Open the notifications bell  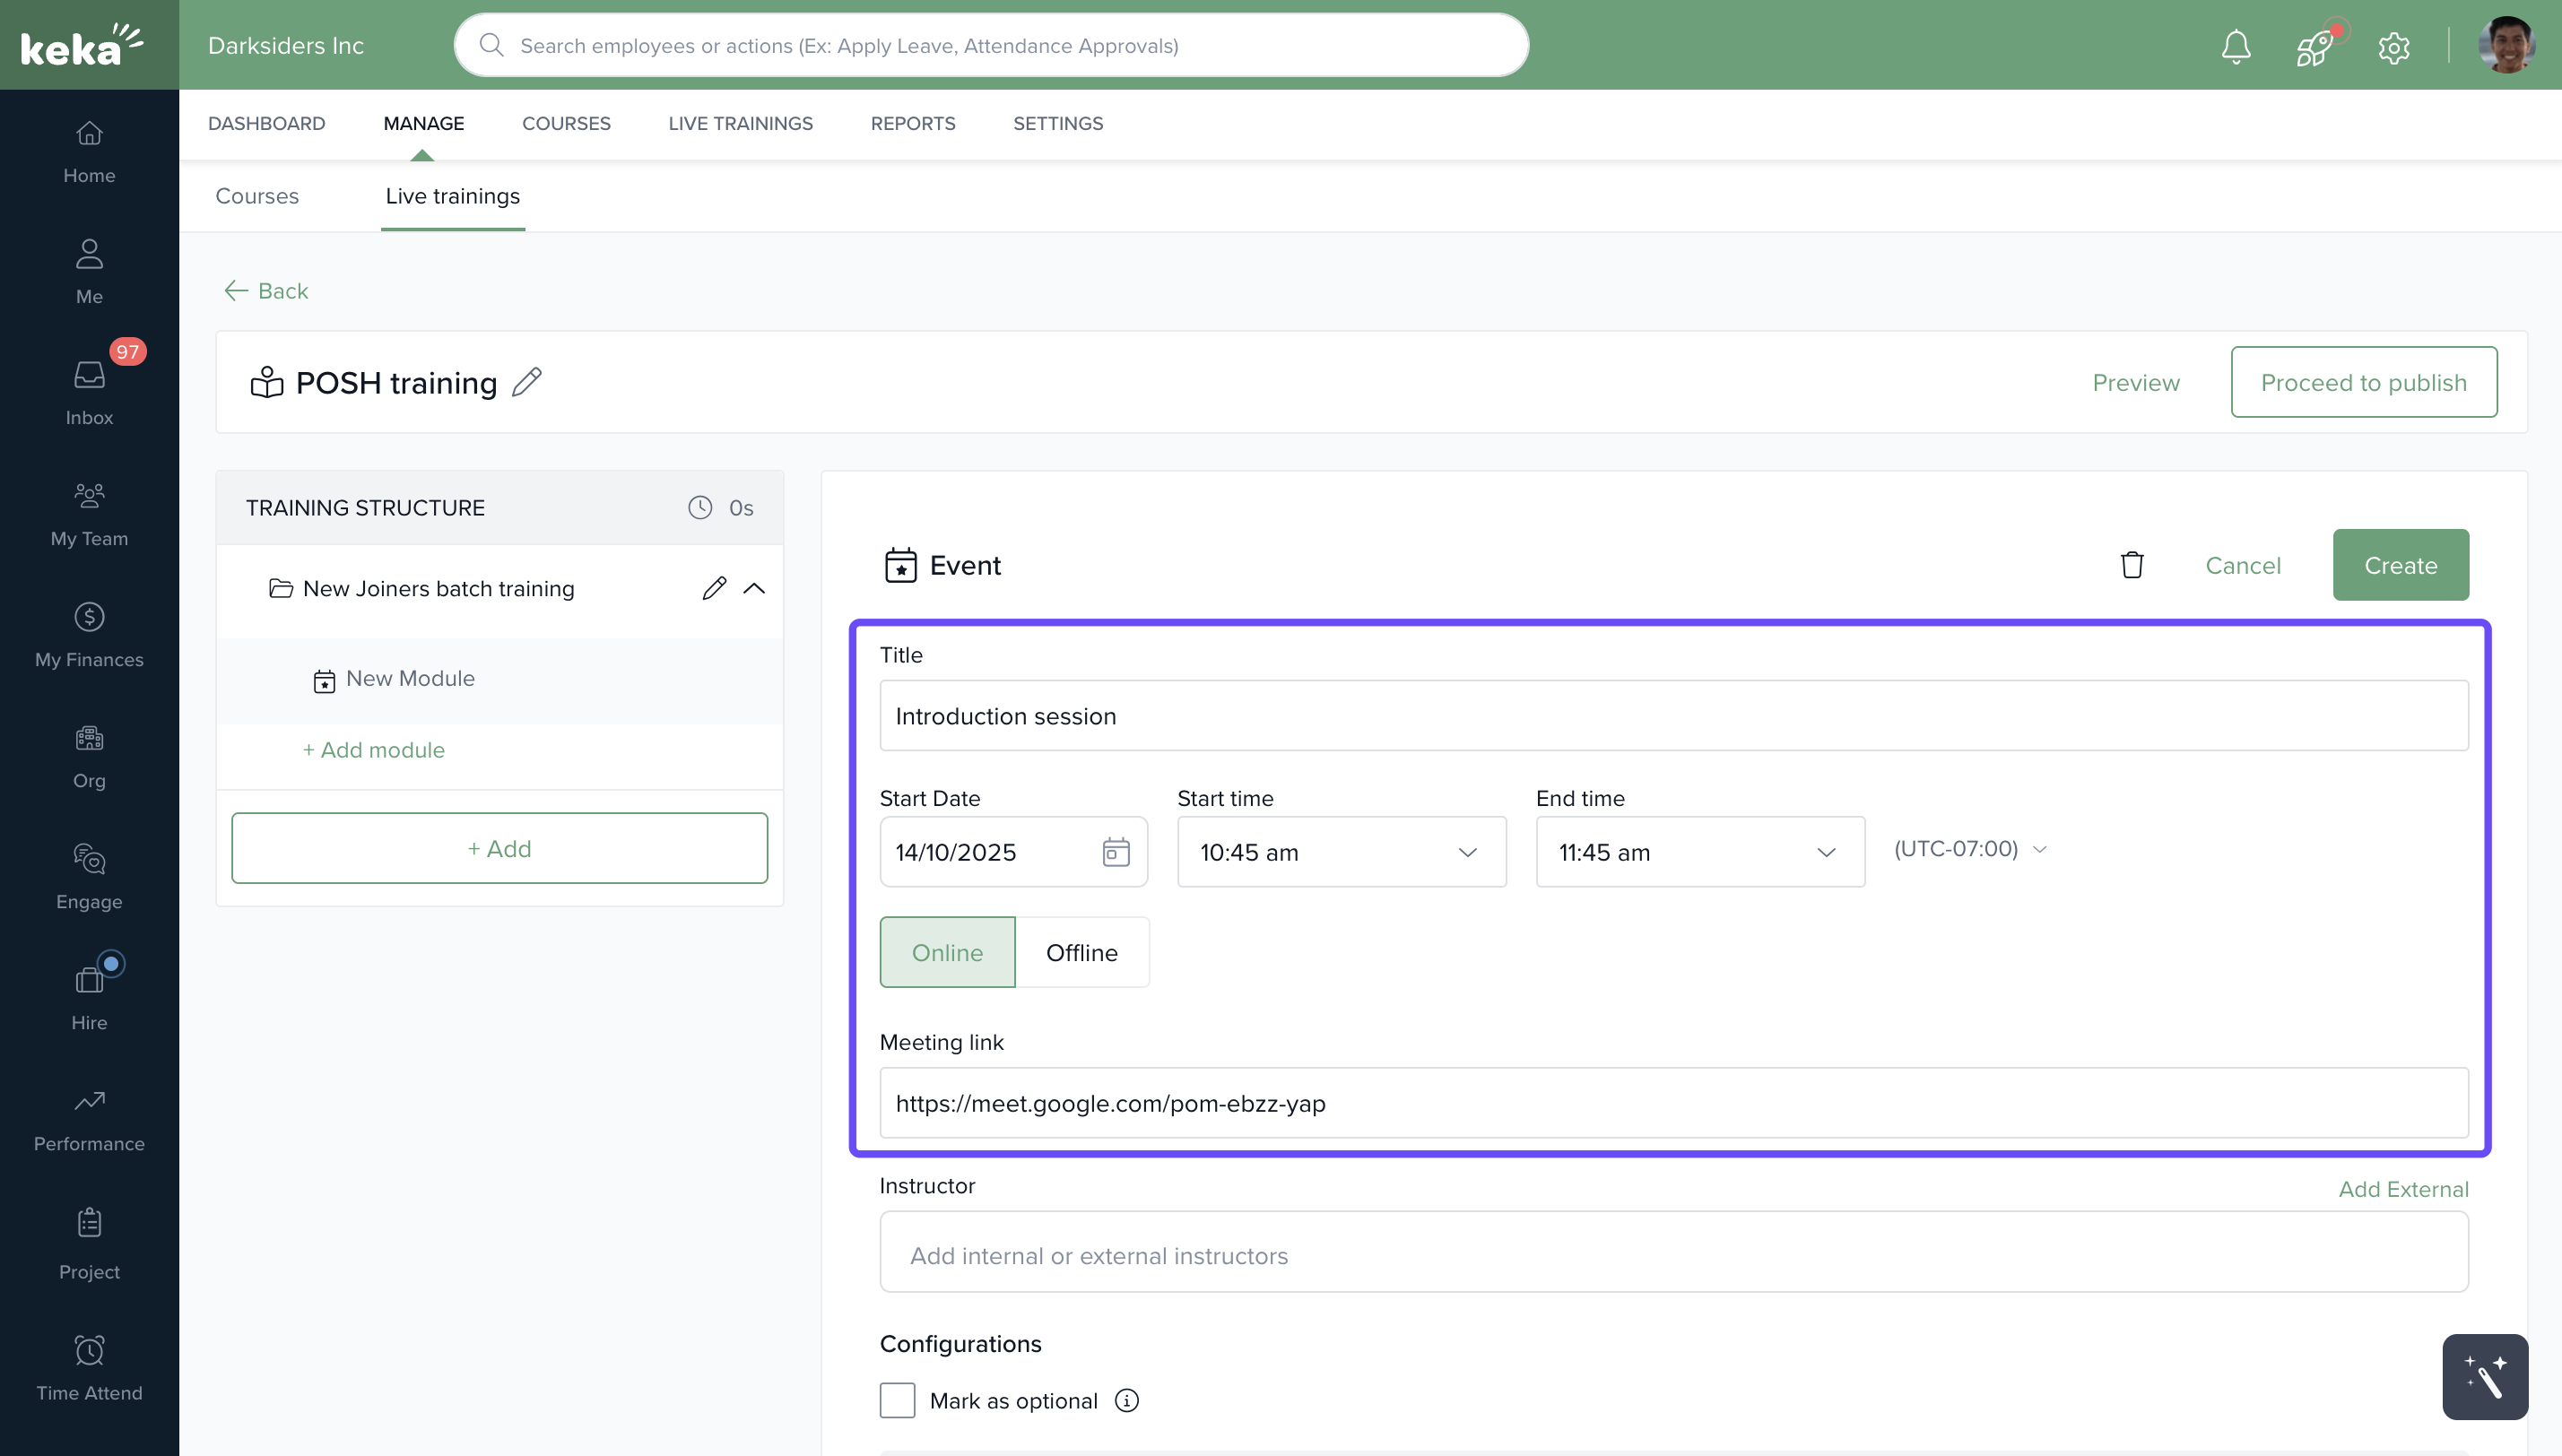[2236, 46]
